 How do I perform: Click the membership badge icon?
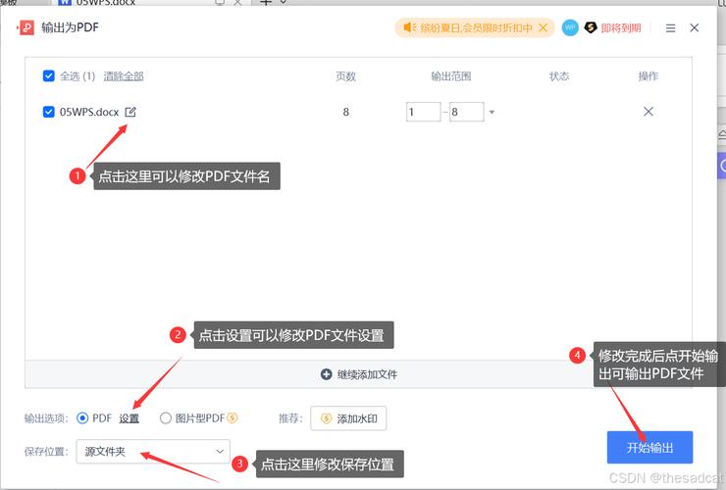pyautogui.click(x=591, y=27)
